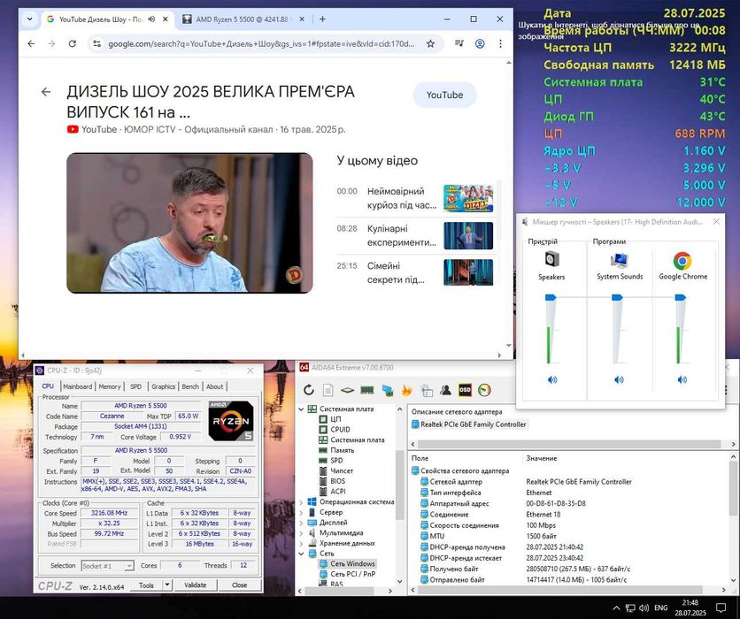Collapse the top Системная плата tree node
Viewport: 740px width, 619px height.
click(301, 409)
